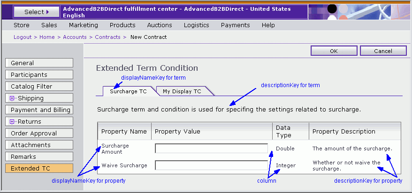Screen dimensions: 412x193
Task: Open the Order Approval section
Action: click(39, 133)
